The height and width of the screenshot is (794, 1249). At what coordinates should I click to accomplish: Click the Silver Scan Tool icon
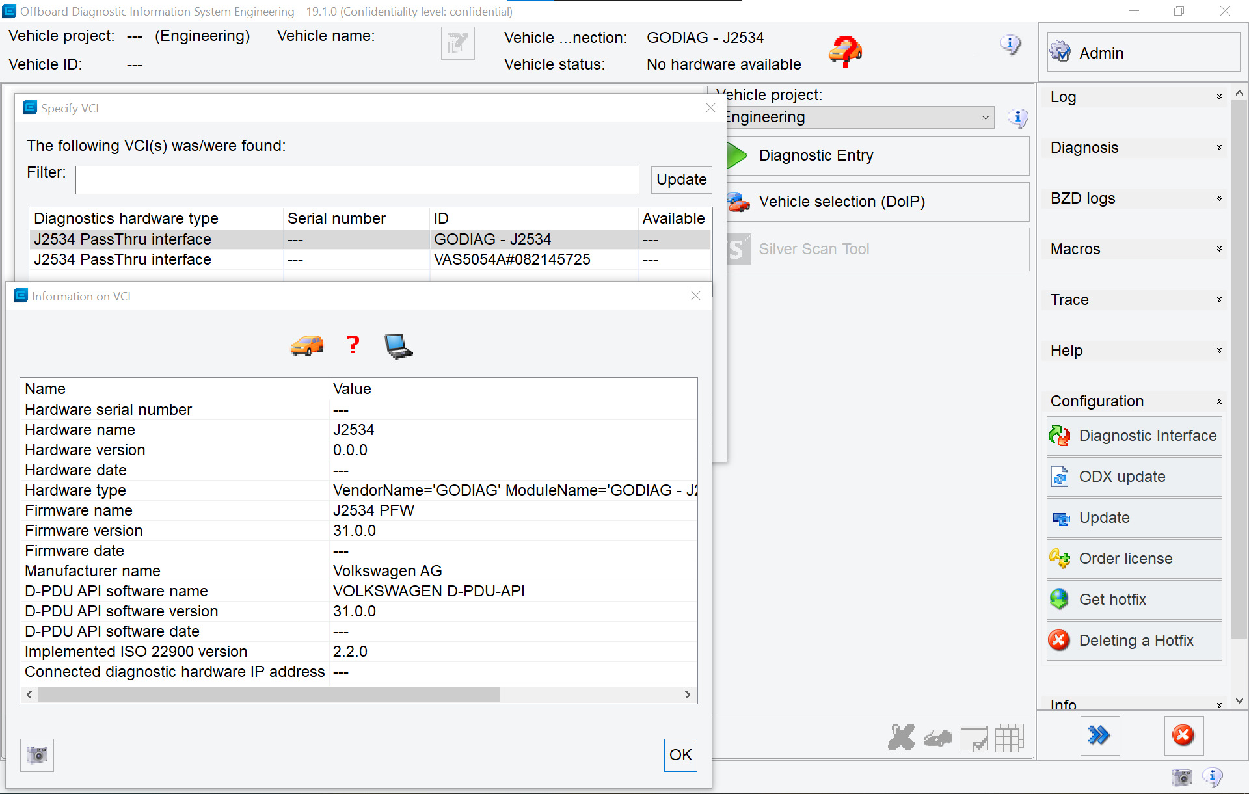[738, 249]
